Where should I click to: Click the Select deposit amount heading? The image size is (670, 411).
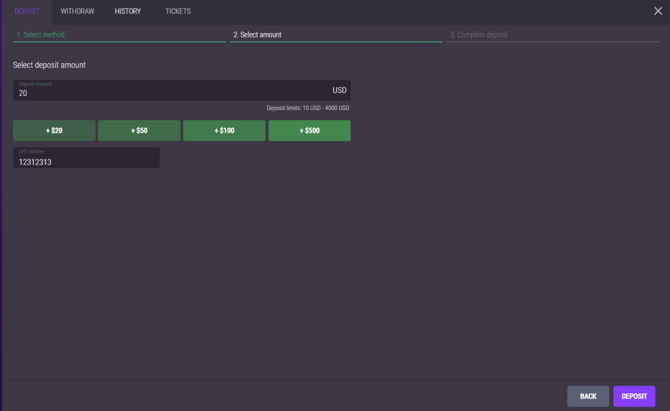[49, 65]
